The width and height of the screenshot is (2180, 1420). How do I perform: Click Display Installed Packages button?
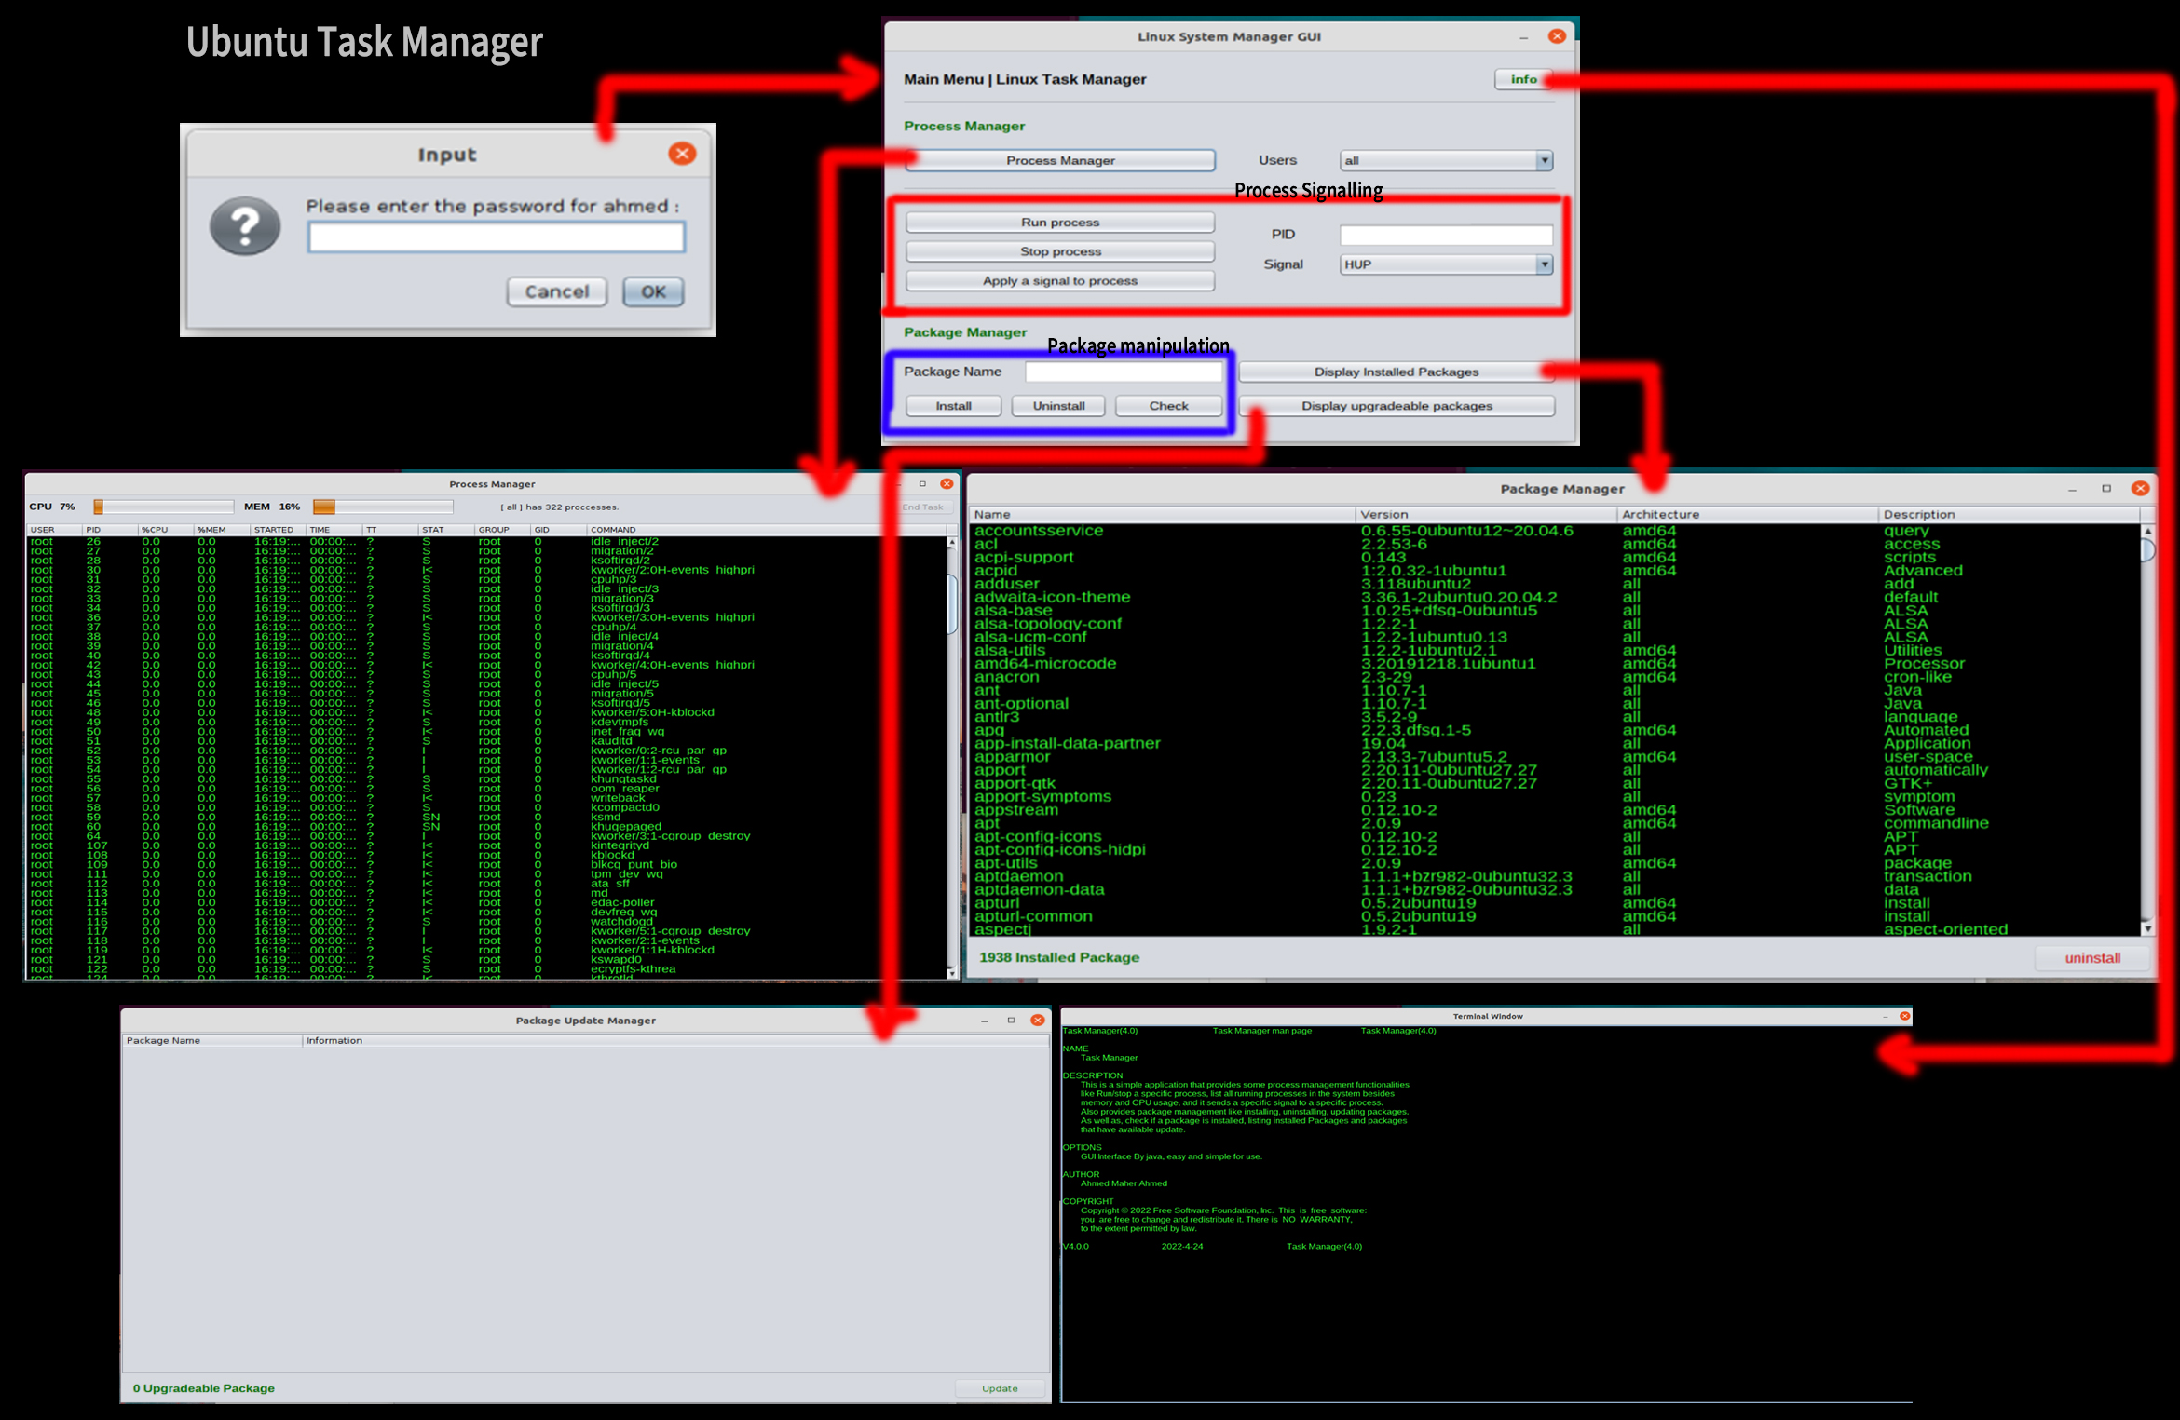(x=1396, y=372)
